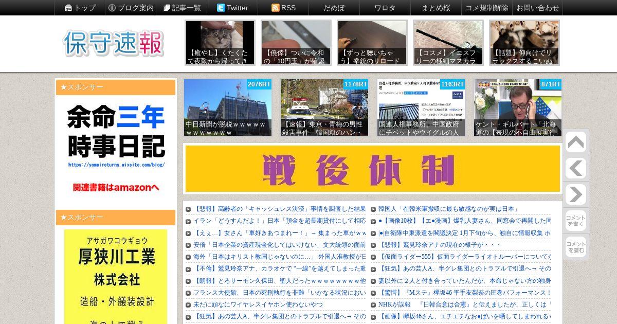The width and height of the screenshot is (617, 324).
Task: Open 妻以外に２人と付き合っていた headline
Action: pyautogui.click(x=465, y=281)
